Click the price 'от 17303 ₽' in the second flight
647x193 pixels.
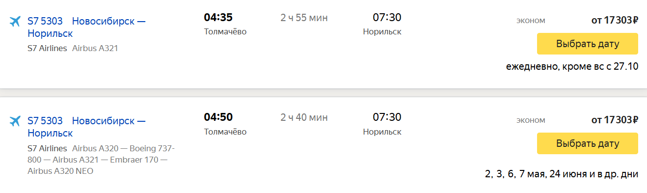tap(615, 120)
